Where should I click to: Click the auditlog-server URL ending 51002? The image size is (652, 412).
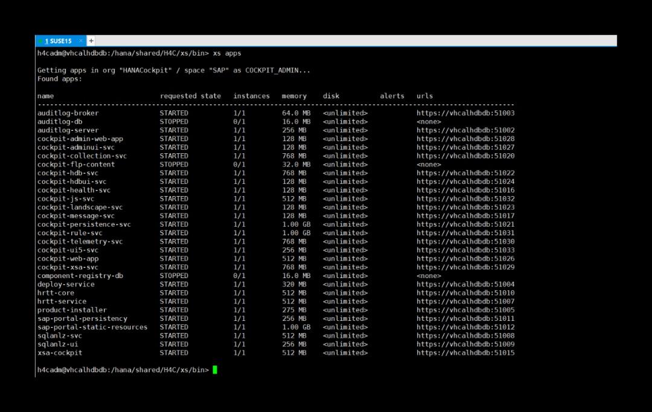465,130
